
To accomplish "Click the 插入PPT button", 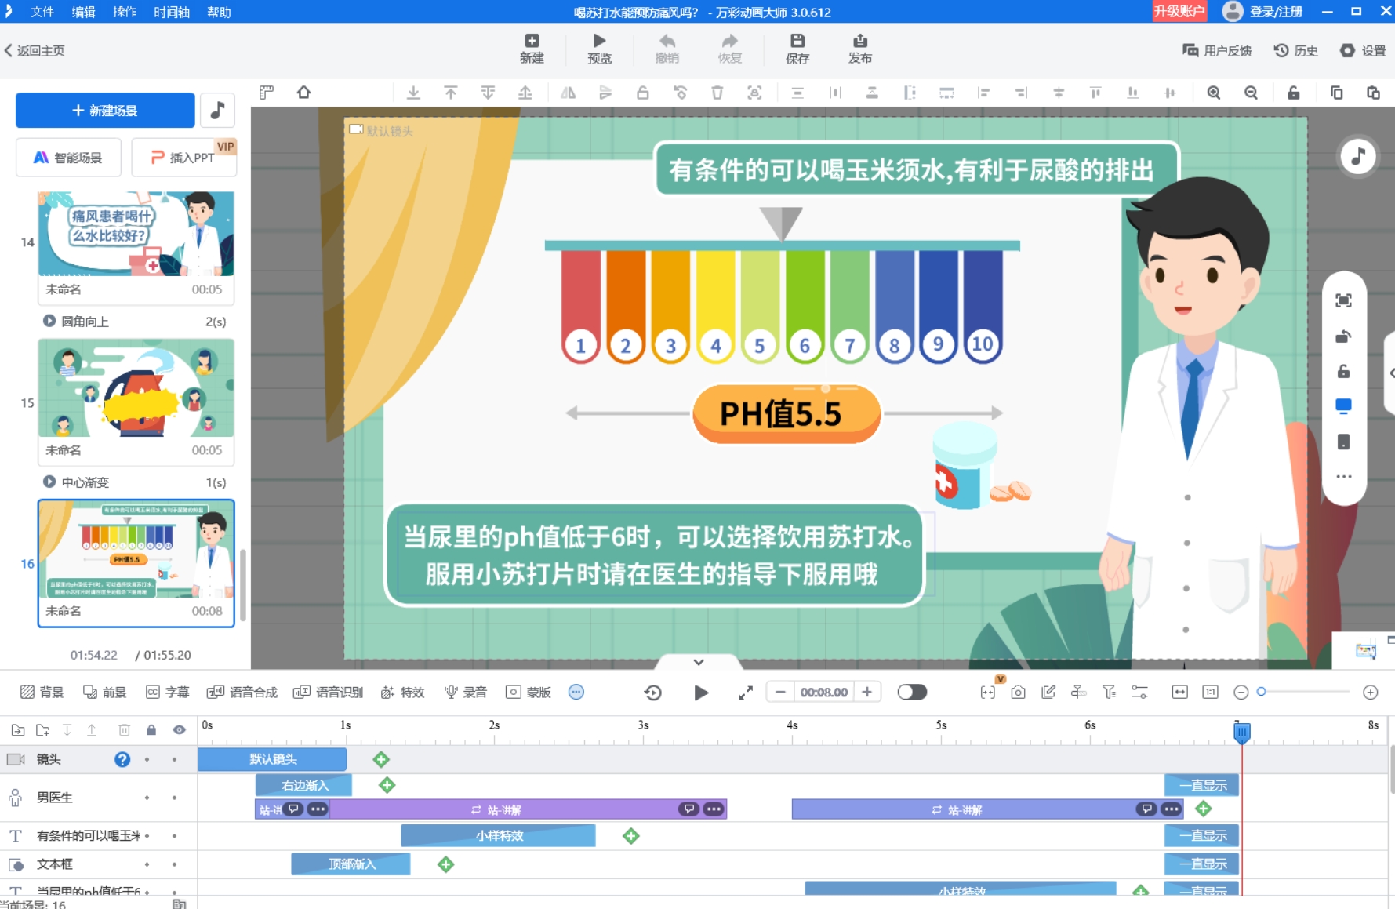I will [x=183, y=158].
